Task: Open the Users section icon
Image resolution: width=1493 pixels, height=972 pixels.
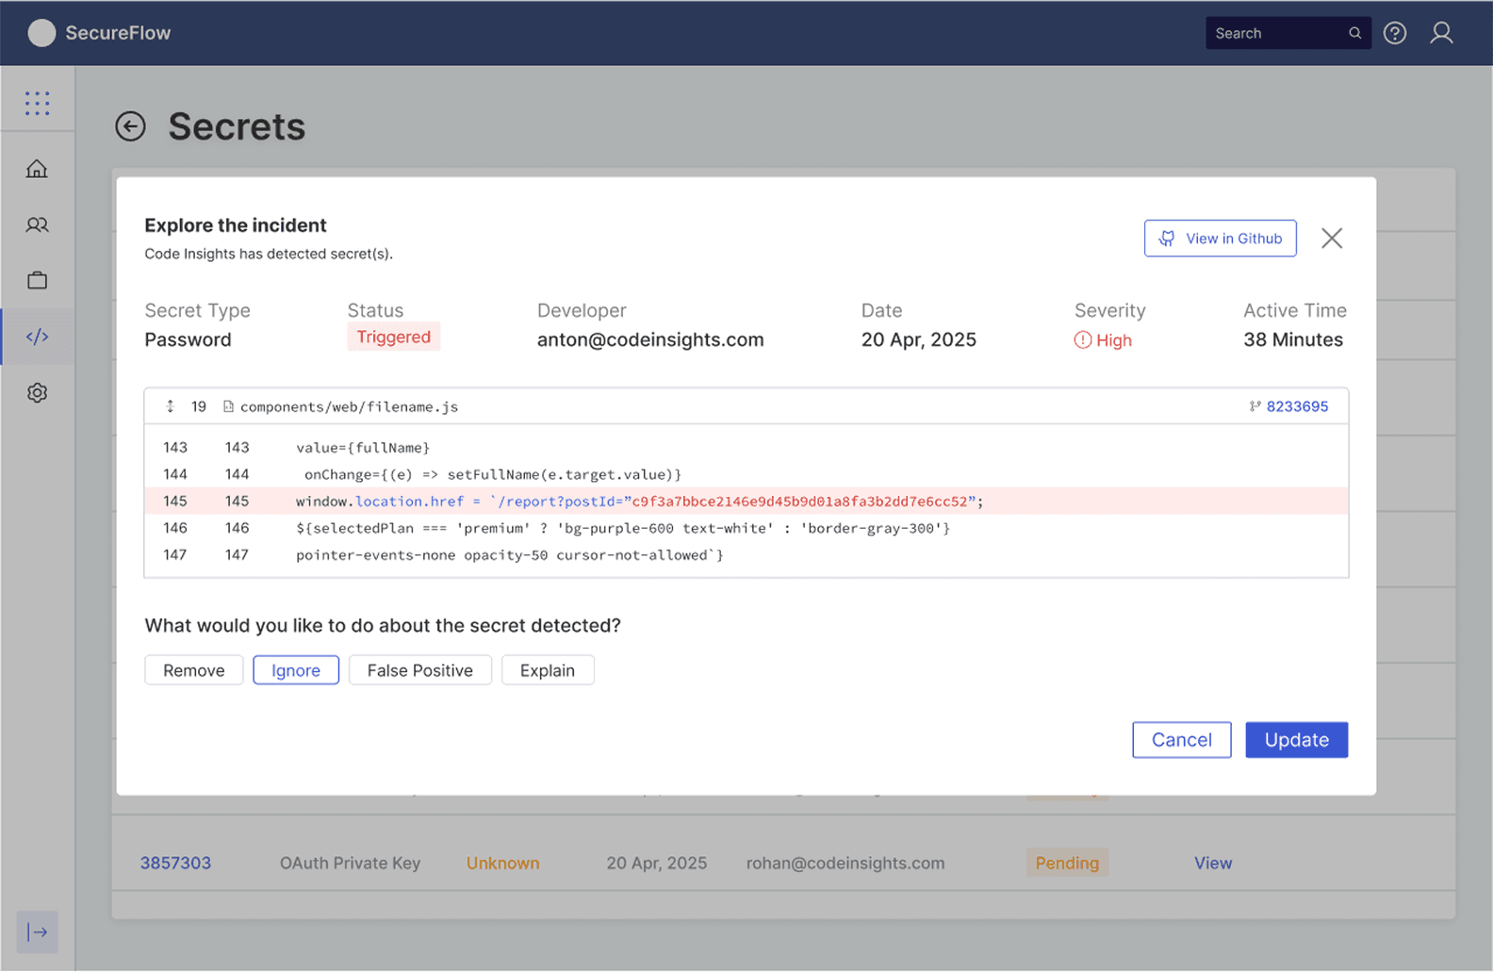Action: pyautogui.click(x=37, y=224)
